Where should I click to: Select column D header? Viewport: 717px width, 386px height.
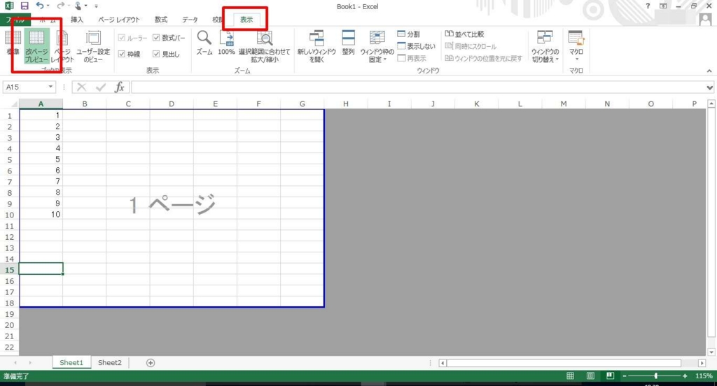click(x=172, y=104)
